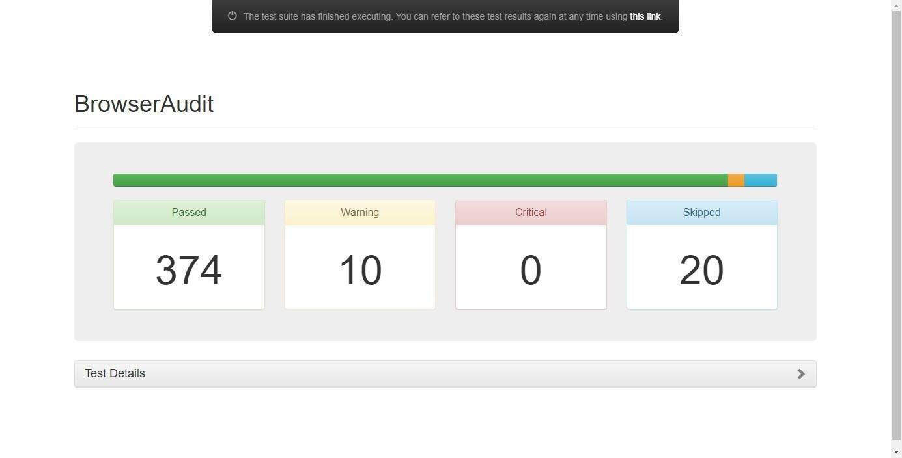Click the Test Details panel title

(115, 373)
